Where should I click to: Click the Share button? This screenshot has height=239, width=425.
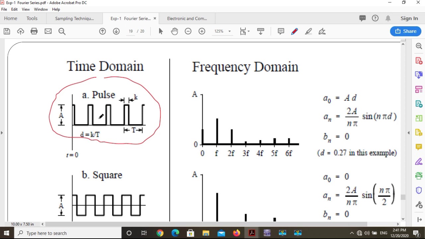[x=405, y=31]
